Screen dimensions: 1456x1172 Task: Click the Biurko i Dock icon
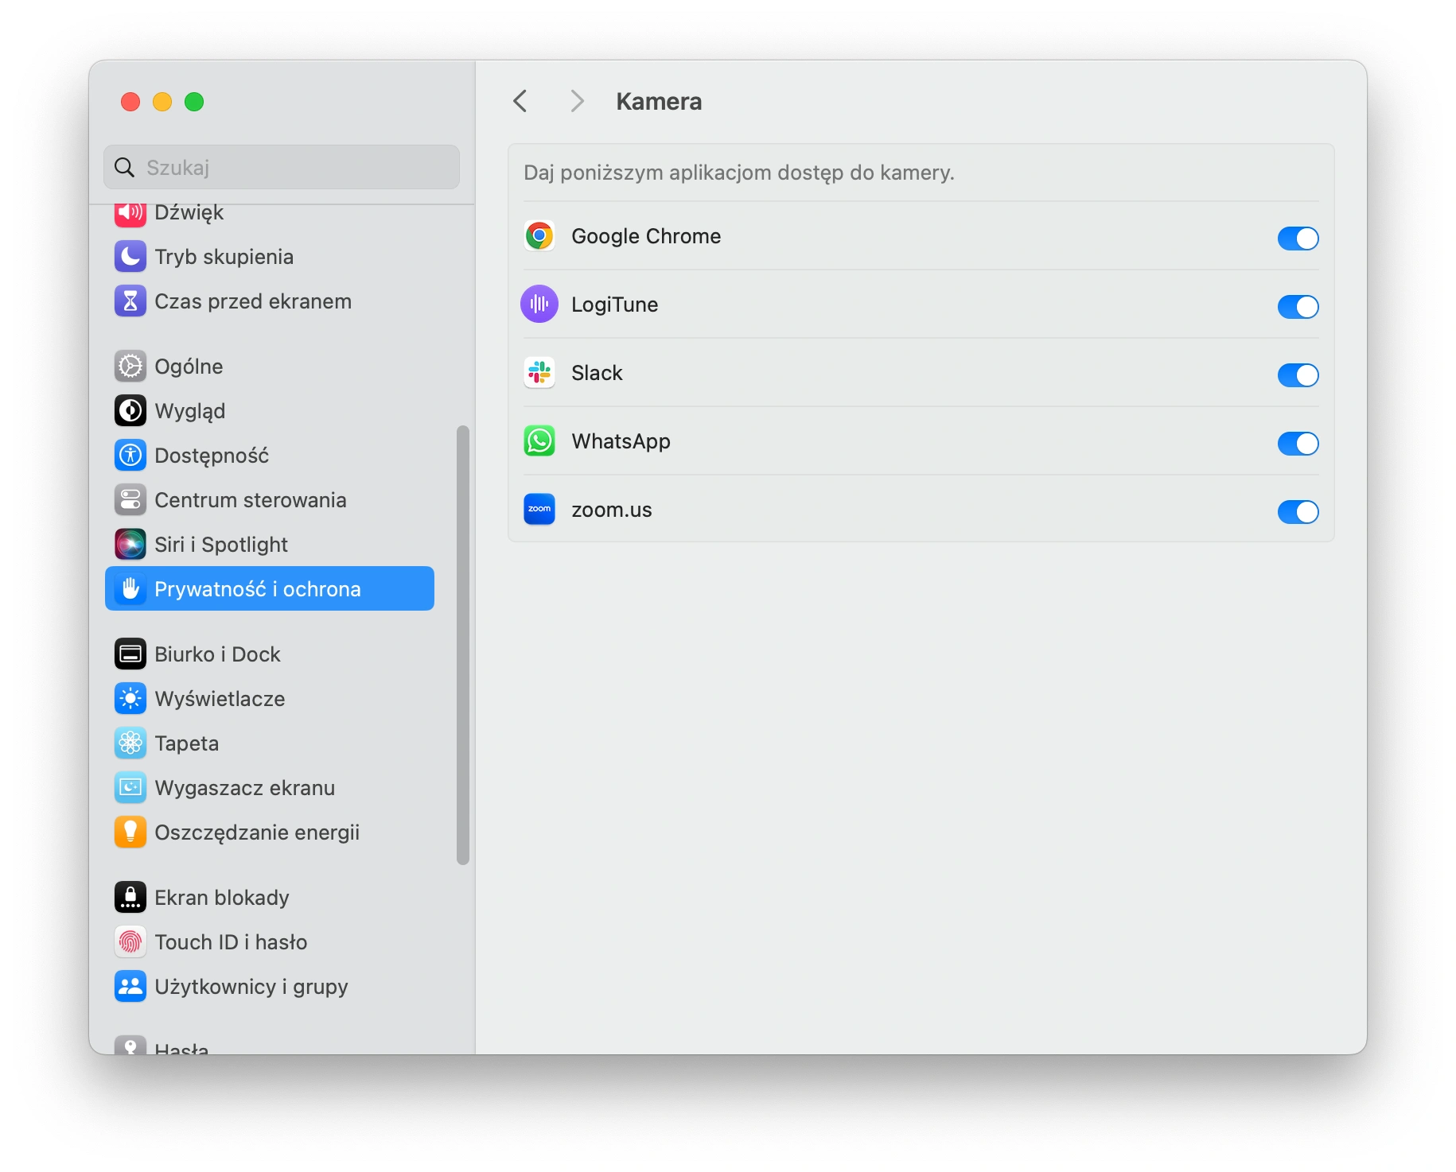(130, 654)
